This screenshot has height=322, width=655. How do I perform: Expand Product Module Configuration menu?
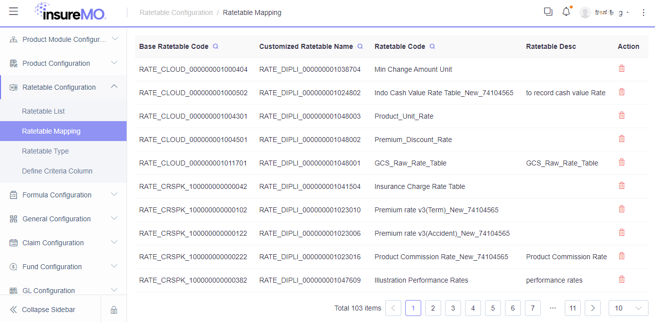point(114,39)
